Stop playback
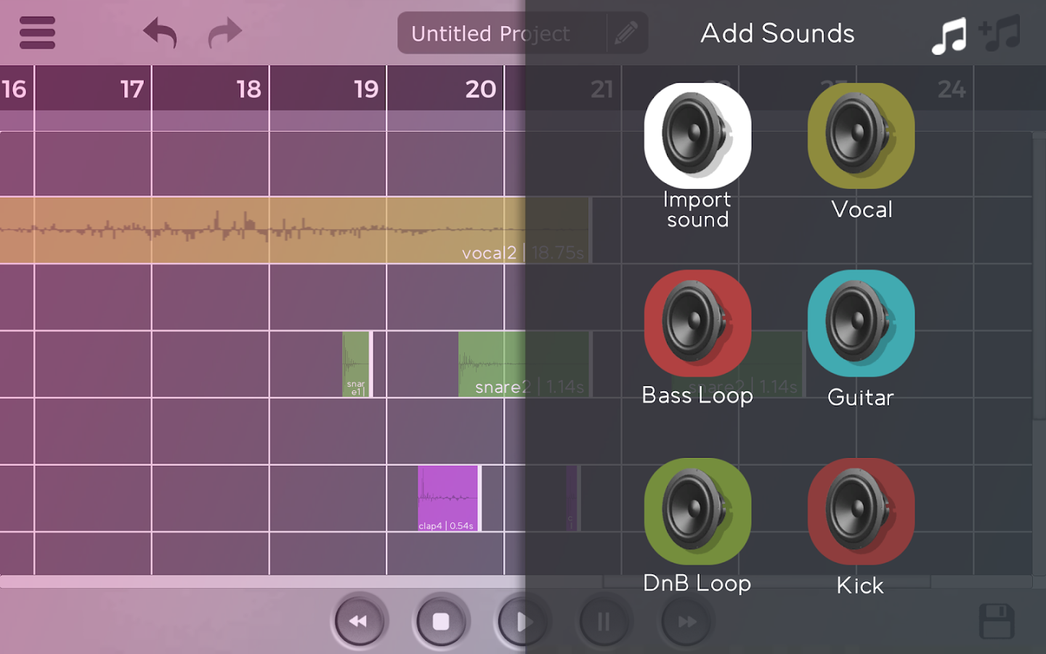The image size is (1046, 654). coord(441,621)
